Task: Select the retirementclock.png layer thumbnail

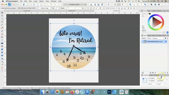Action: click(145, 41)
